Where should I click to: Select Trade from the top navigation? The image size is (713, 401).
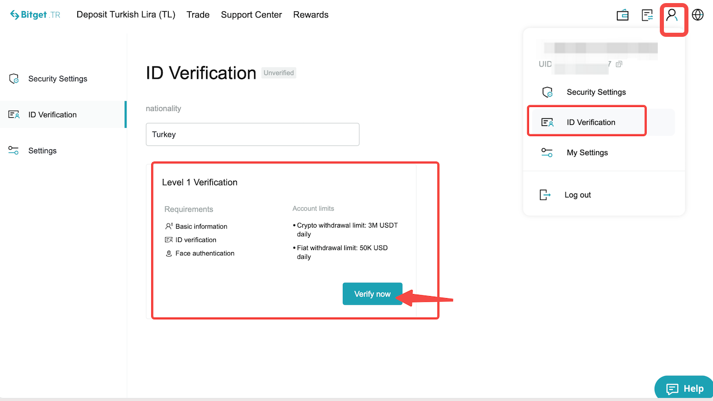pyautogui.click(x=198, y=15)
